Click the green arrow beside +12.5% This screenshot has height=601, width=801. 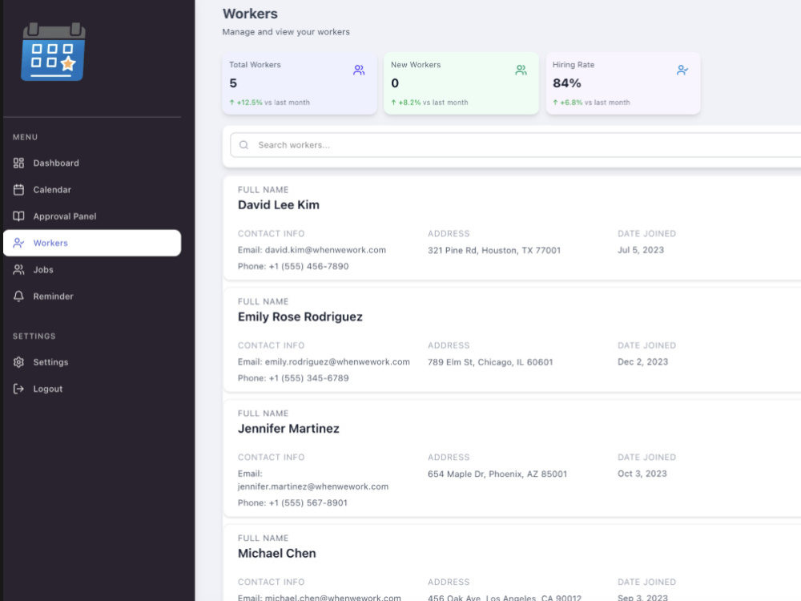click(x=232, y=103)
